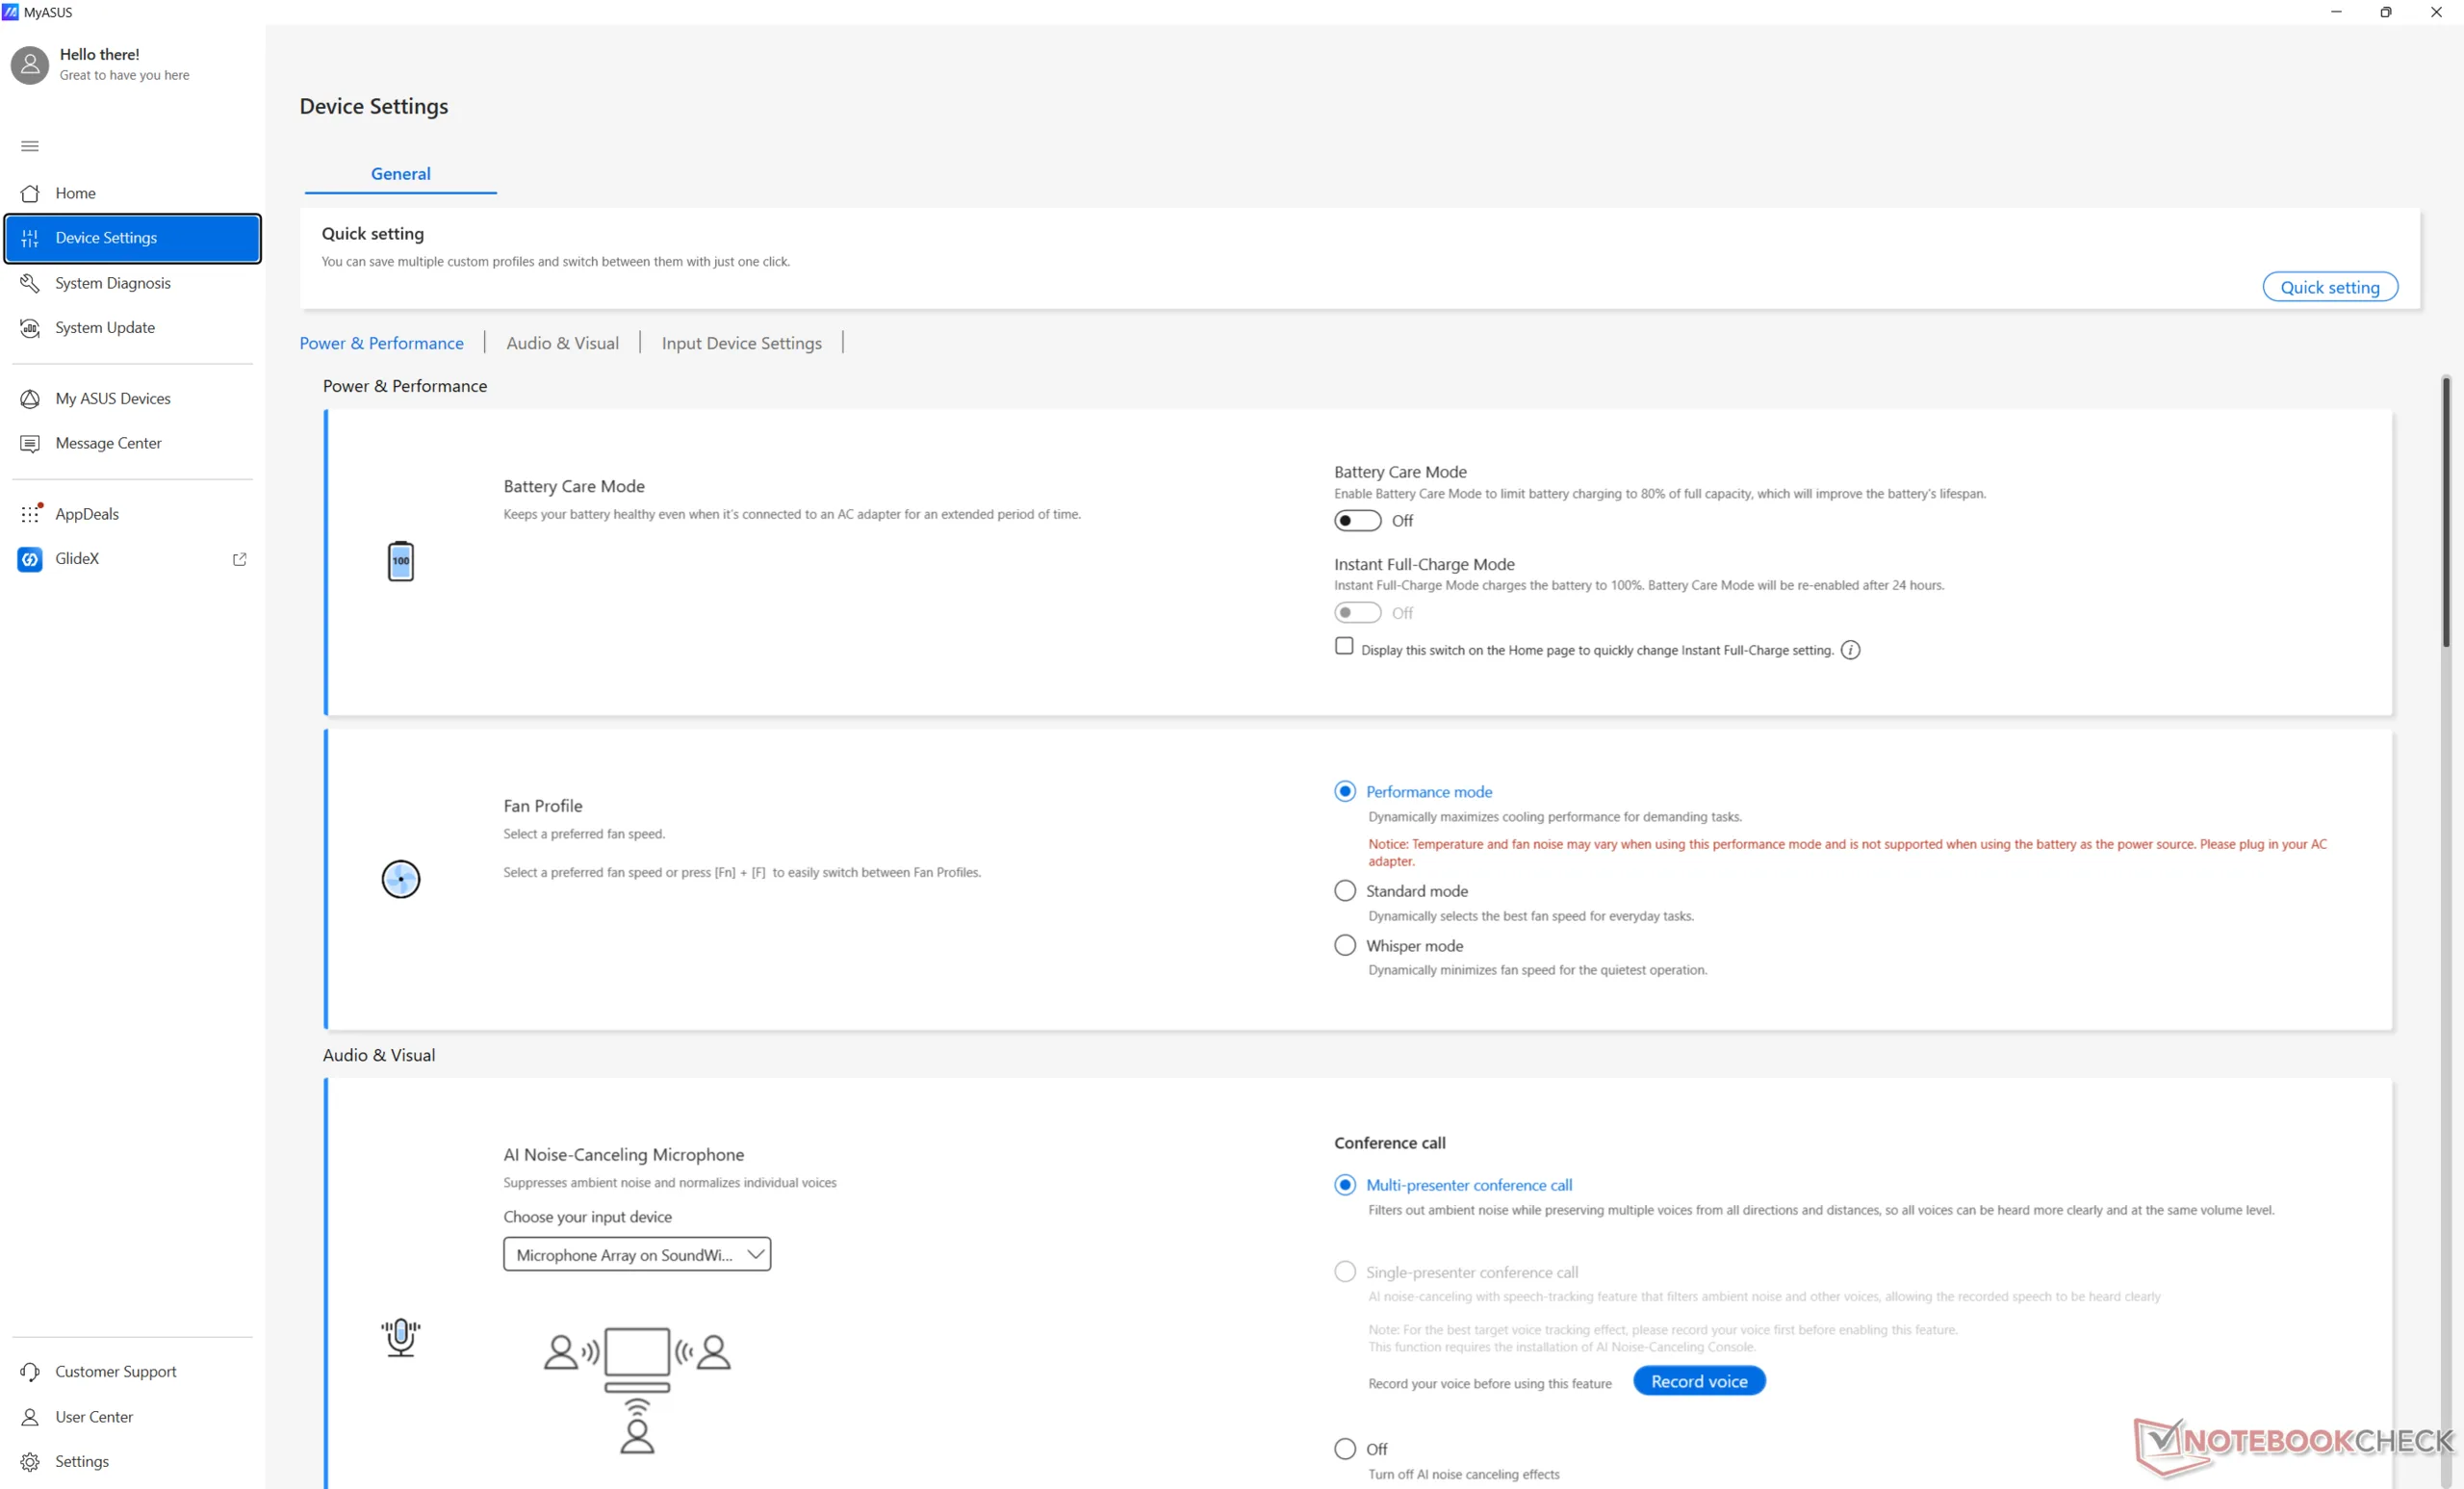This screenshot has height=1489, width=2464.
Task: Click the System Update icon
Action: [x=30, y=328]
